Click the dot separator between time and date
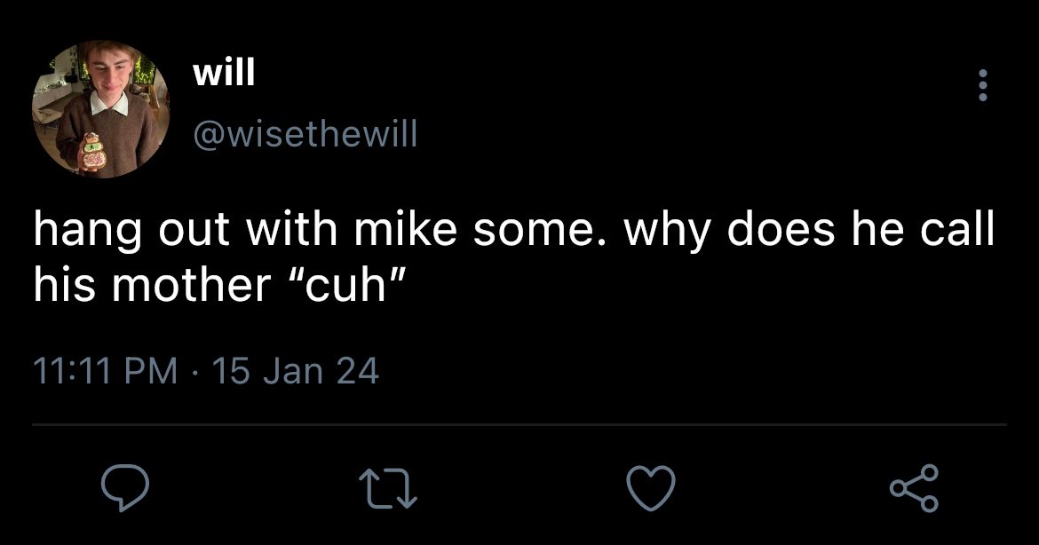Viewport: 1039px width, 545px height. click(195, 372)
